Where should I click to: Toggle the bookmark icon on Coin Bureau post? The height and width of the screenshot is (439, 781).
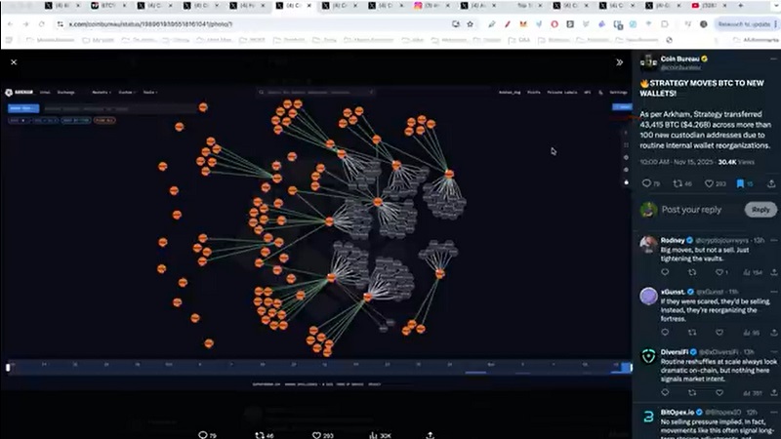(740, 182)
